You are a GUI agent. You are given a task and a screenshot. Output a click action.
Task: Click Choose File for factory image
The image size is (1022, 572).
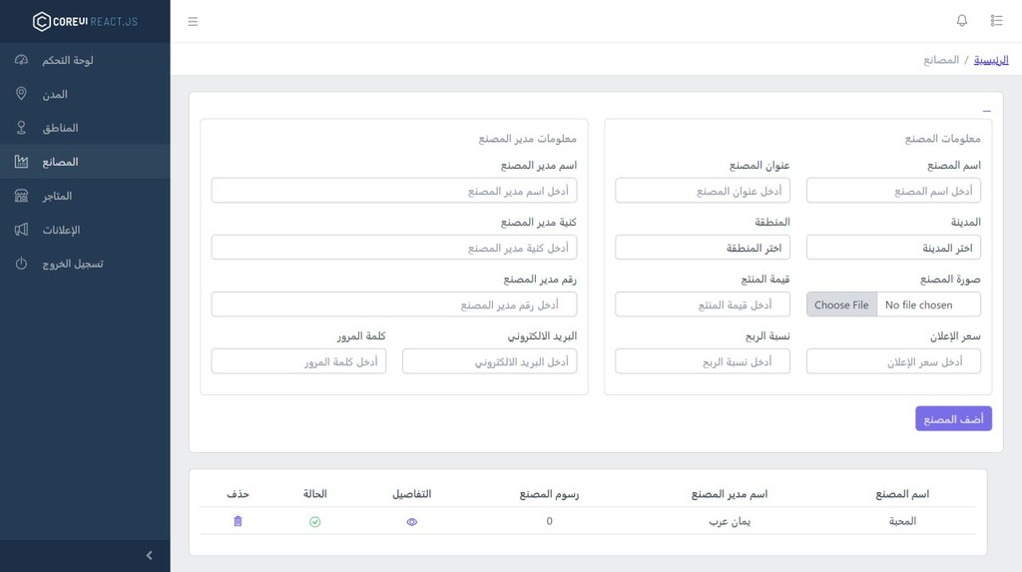pos(841,304)
